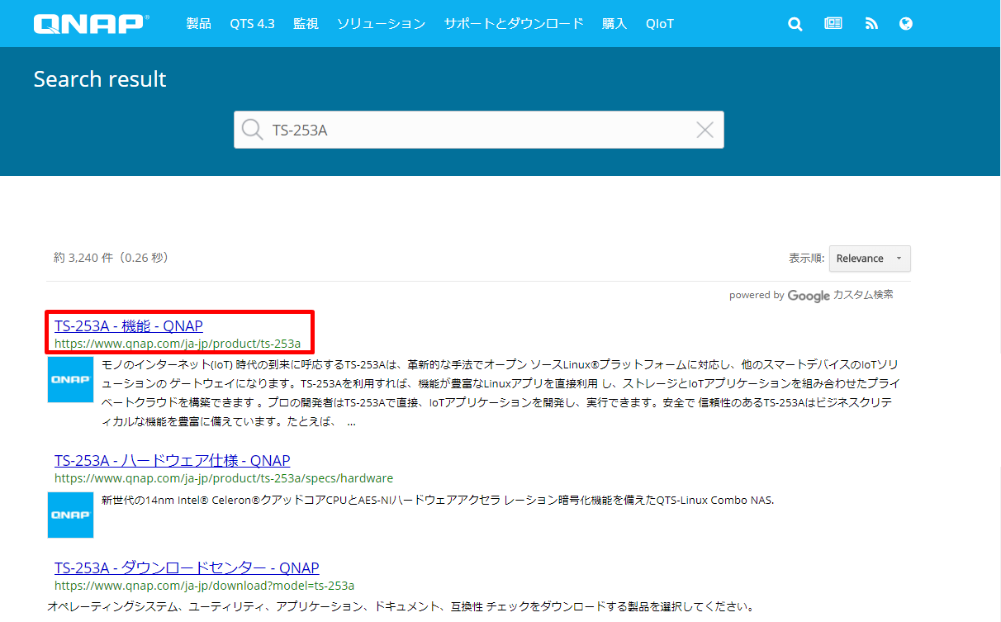Open the 購入 menu
Screen dimensions: 1001x622
pyautogui.click(x=614, y=24)
